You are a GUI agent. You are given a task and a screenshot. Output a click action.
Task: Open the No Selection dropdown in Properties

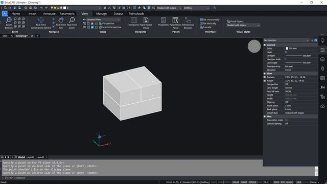pos(286,40)
